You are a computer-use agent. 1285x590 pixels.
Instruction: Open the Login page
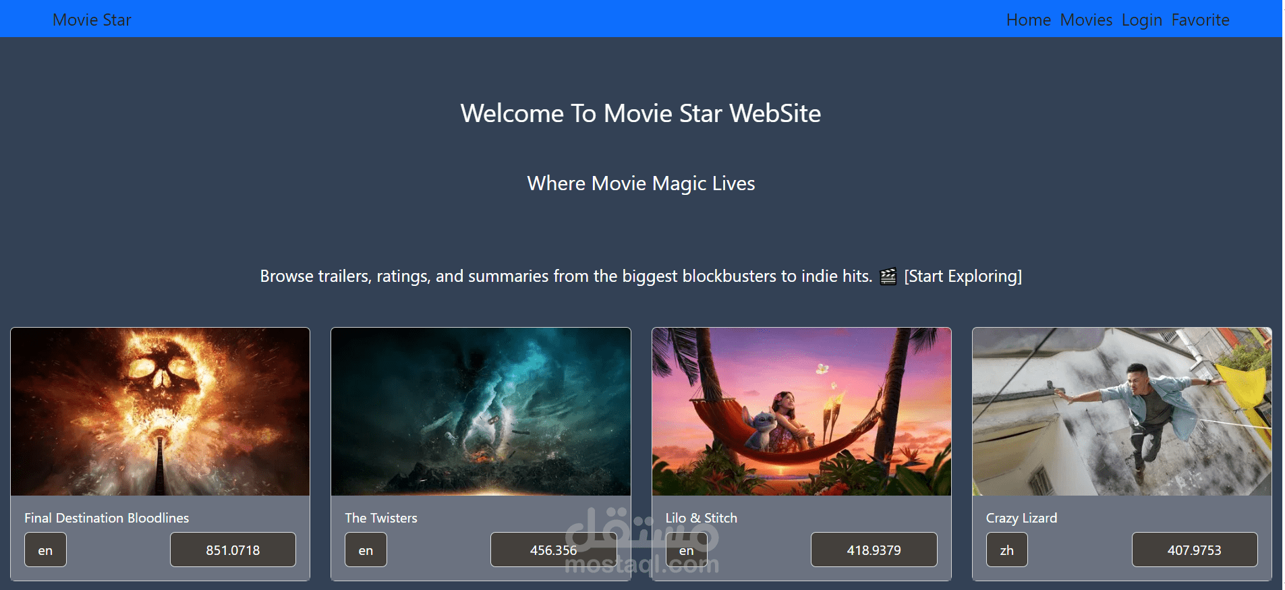click(1141, 20)
